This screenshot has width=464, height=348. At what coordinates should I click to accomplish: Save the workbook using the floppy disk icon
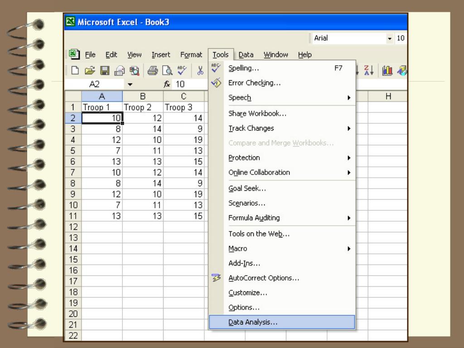pyautogui.click(x=105, y=70)
